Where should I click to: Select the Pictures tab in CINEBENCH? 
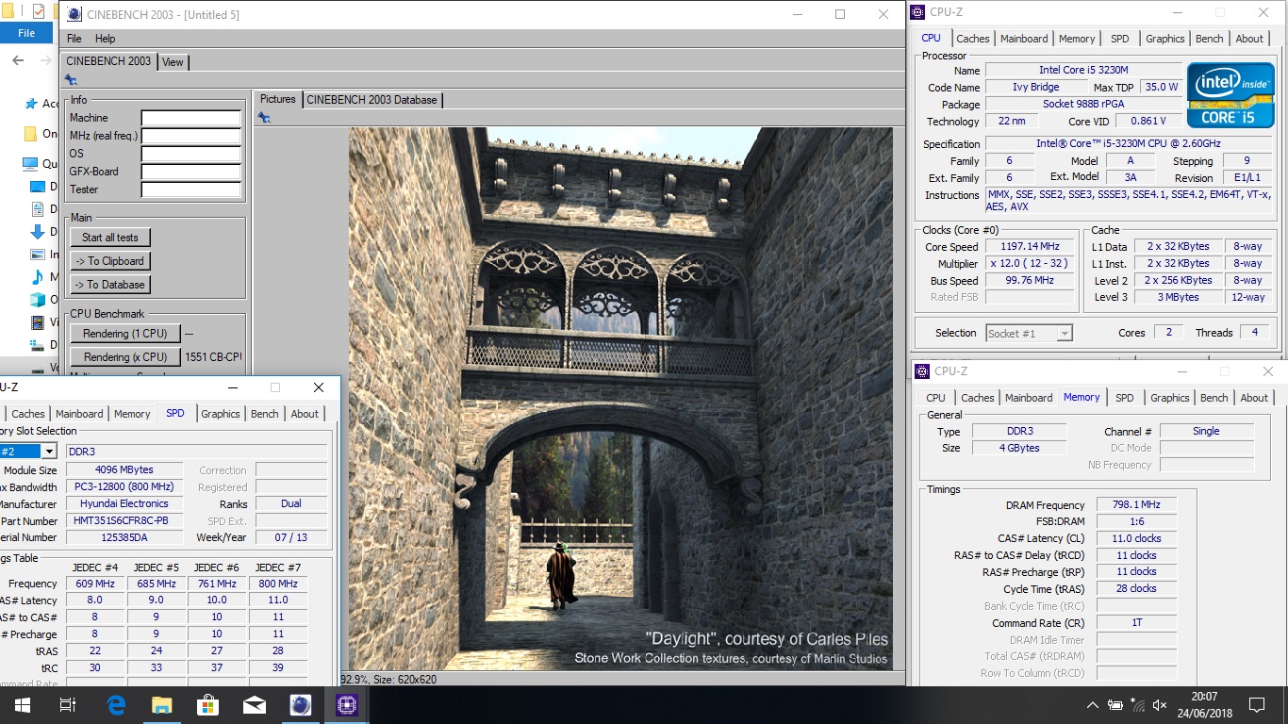[x=278, y=99]
